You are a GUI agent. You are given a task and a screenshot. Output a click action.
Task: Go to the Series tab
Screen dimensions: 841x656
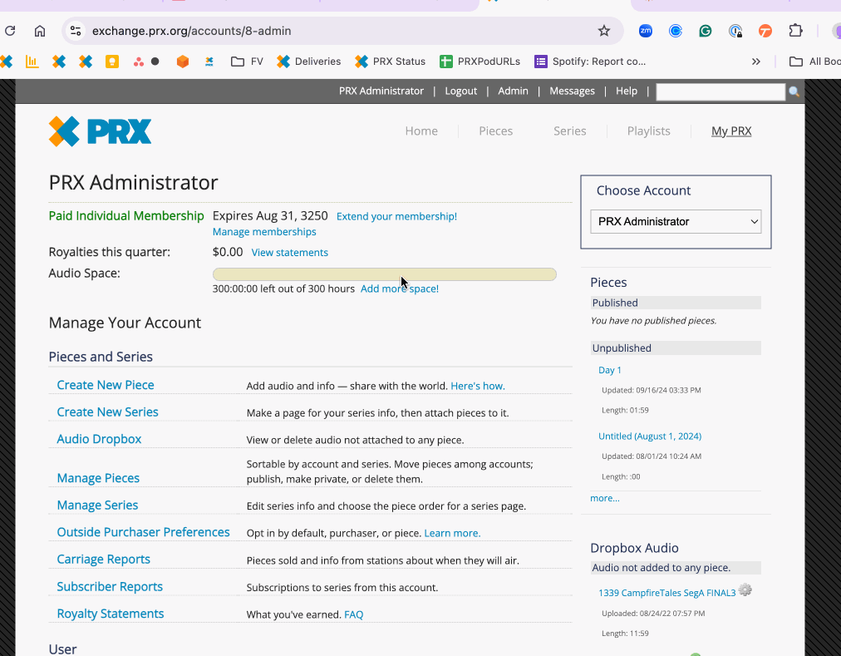tap(569, 131)
